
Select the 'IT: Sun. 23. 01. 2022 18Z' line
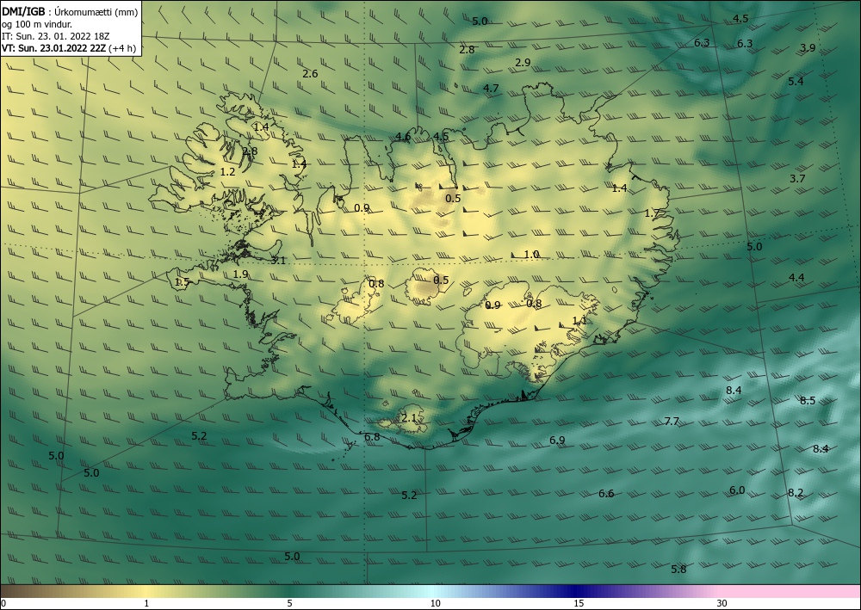pos(55,36)
